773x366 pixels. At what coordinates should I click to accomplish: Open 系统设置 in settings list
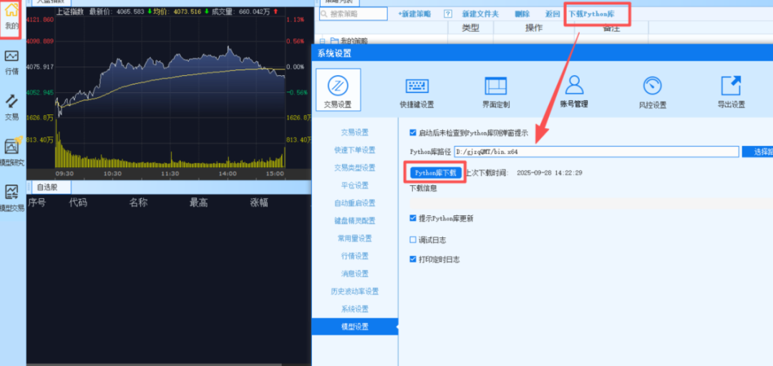tap(355, 309)
